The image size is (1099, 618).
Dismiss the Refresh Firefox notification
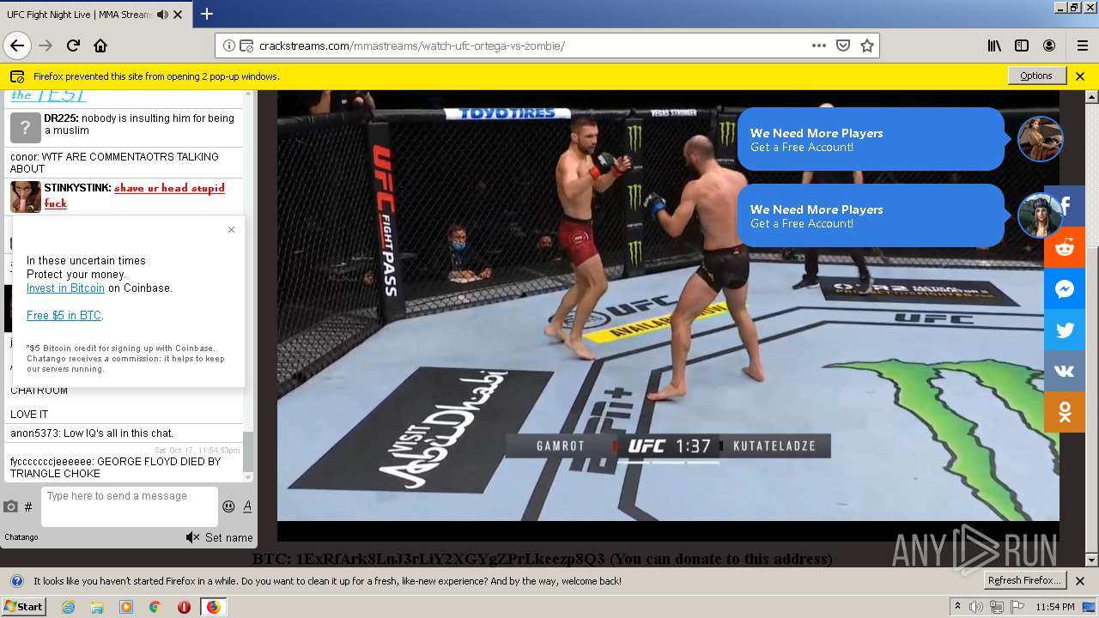point(1080,580)
